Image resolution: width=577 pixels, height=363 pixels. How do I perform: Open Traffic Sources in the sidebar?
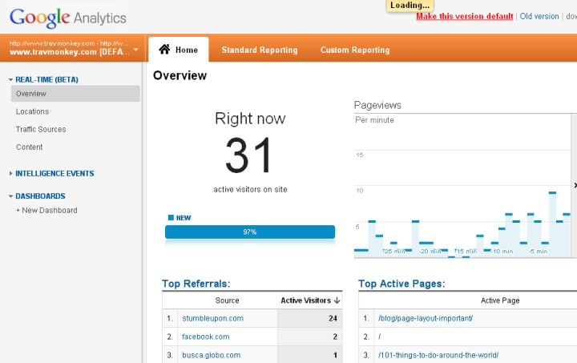pyautogui.click(x=41, y=129)
